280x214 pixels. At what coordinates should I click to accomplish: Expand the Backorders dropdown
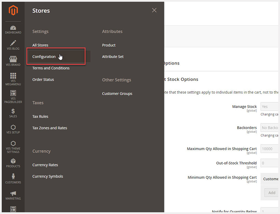point(270,128)
